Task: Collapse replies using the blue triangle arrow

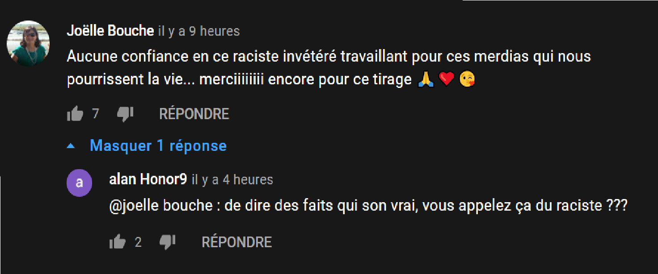Action: [x=71, y=146]
